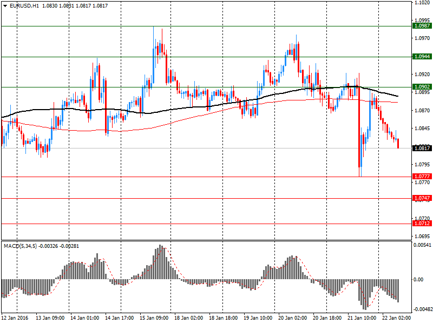Click the 12 Jan 2016 date label
Viewport: 433px width, 324px height.
[x=15, y=318]
